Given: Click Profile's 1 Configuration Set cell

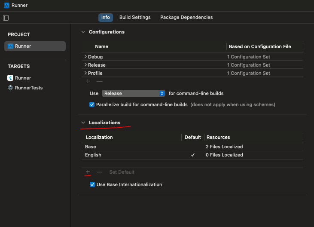Looking at the screenshot, I should pos(249,74).
